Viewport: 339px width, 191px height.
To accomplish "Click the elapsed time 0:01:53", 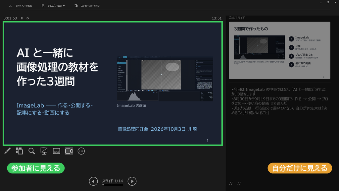I will [x=10, y=18].
